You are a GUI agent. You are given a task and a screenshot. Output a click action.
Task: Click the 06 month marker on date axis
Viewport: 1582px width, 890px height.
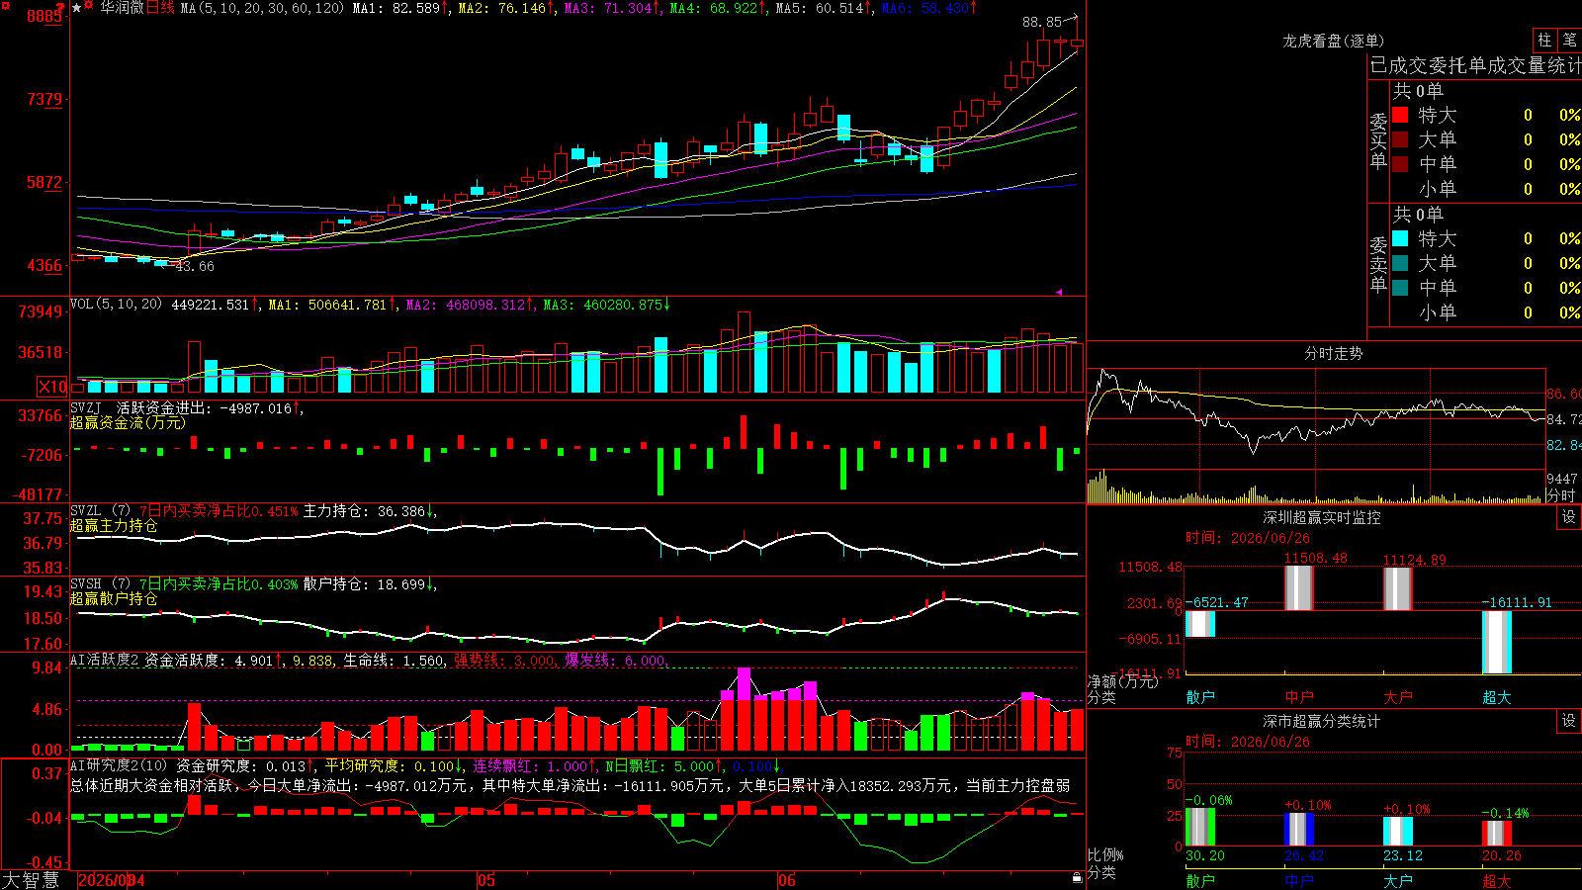786,880
